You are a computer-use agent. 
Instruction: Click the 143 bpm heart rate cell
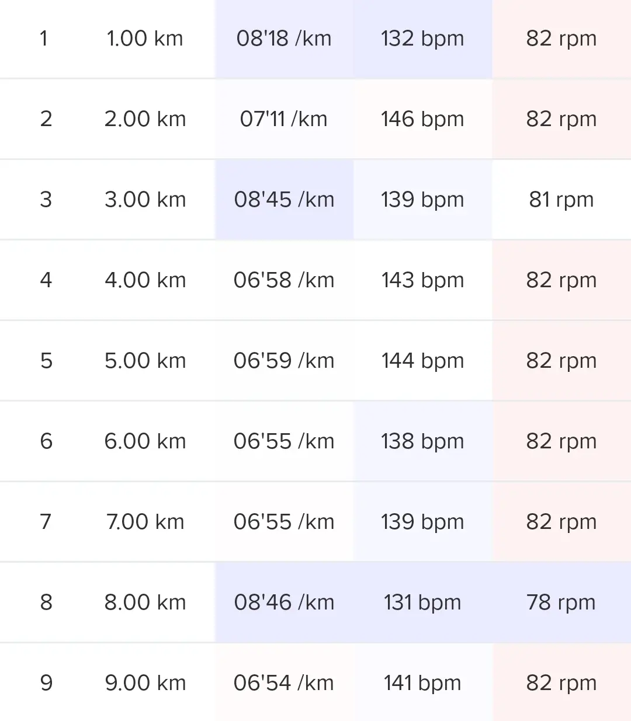tap(422, 280)
